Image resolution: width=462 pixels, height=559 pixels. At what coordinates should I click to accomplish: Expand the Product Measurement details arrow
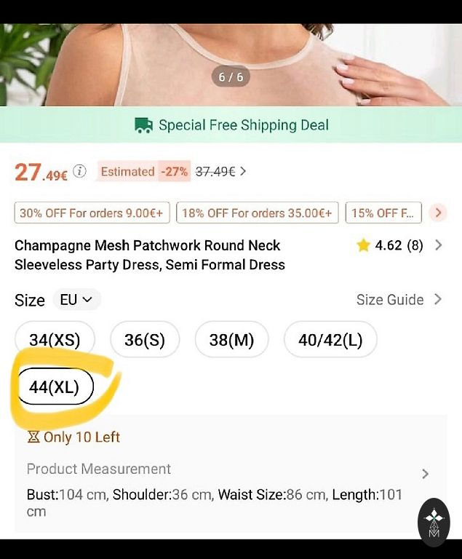(x=426, y=474)
